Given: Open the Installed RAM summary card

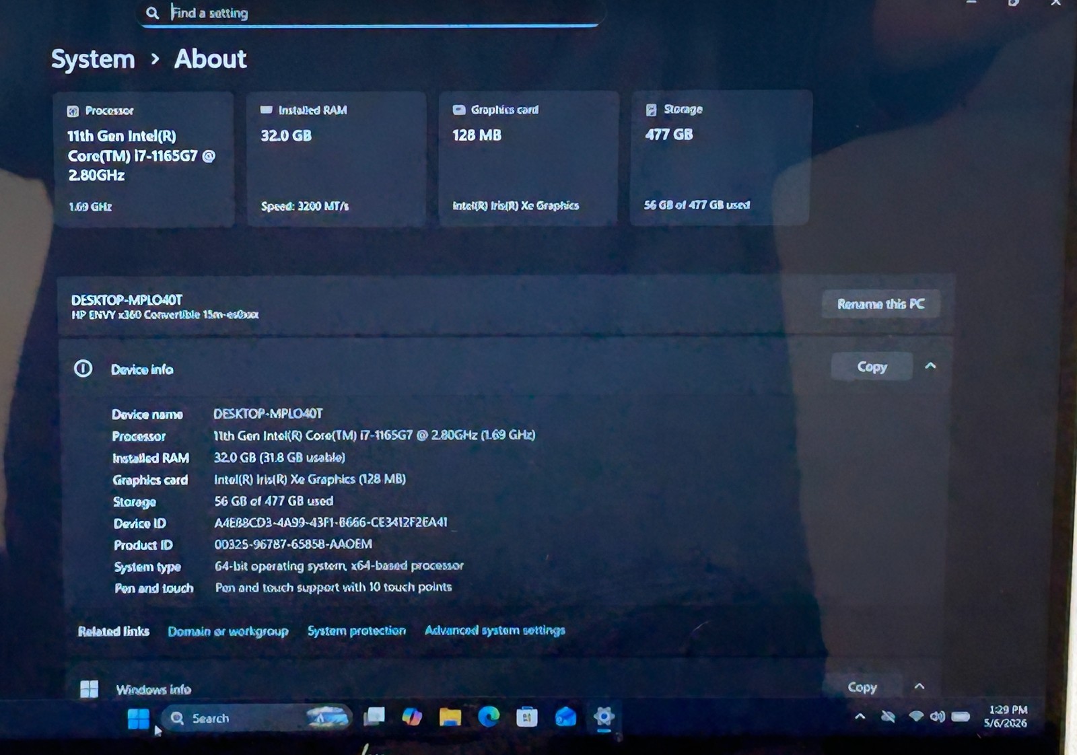Looking at the screenshot, I should point(336,159).
